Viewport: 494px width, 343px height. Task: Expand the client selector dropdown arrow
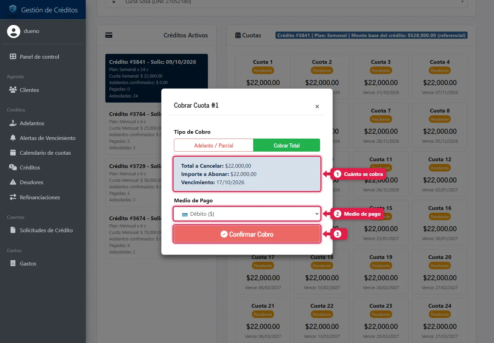[x=462, y=2]
